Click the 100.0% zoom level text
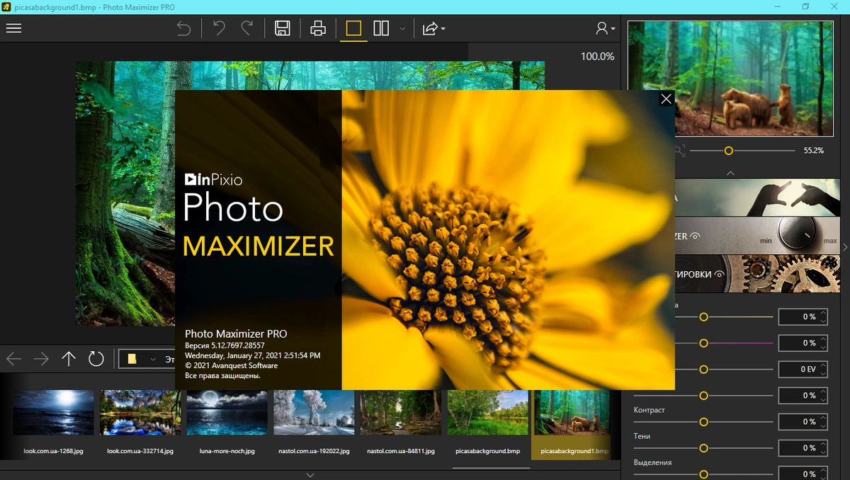 click(x=597, y=56)
